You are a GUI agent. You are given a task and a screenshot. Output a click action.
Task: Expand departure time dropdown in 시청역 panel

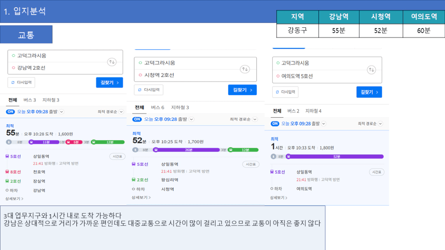[191, 120]
